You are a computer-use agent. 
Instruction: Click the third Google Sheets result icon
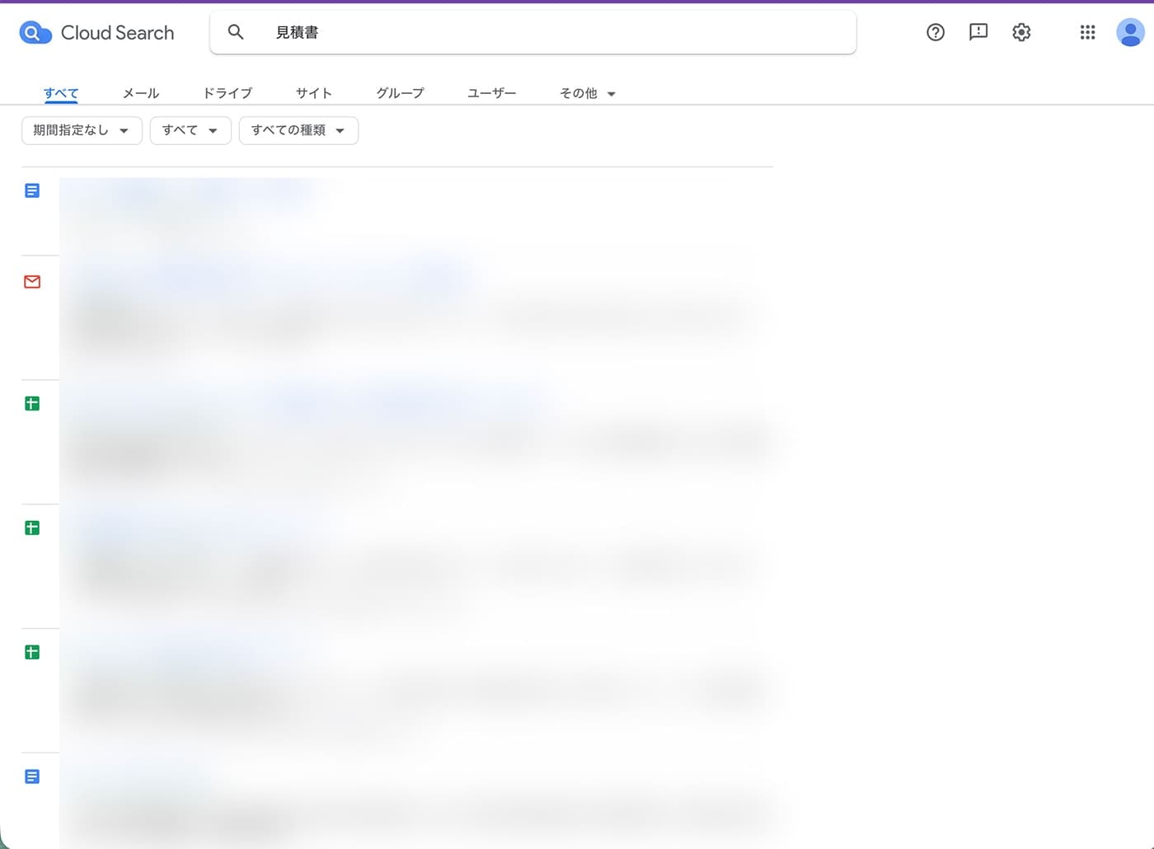[x=31, y=652]
